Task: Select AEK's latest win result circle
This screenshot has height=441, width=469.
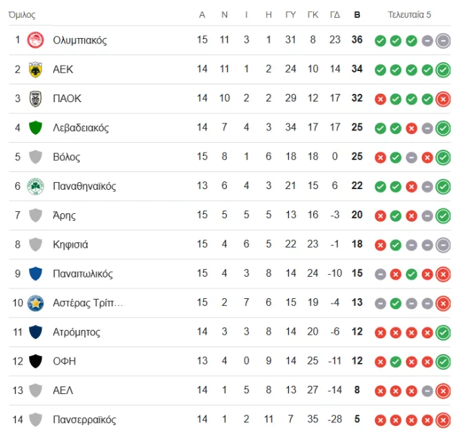Action: point(443,70)
